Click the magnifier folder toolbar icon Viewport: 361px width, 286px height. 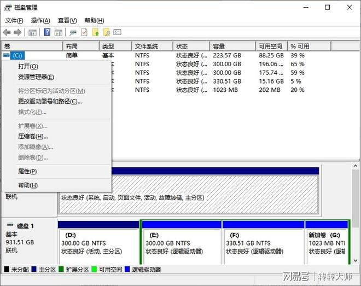tap(107, 32)
